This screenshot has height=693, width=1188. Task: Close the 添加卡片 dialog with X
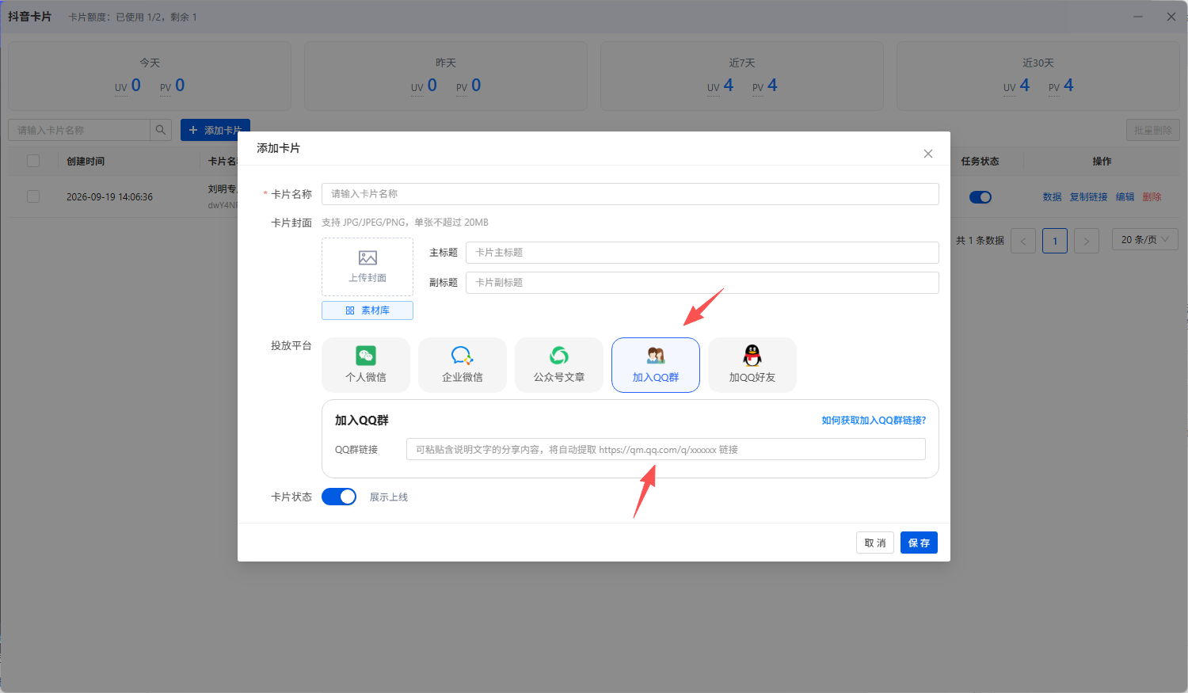[x=928, y=154]
